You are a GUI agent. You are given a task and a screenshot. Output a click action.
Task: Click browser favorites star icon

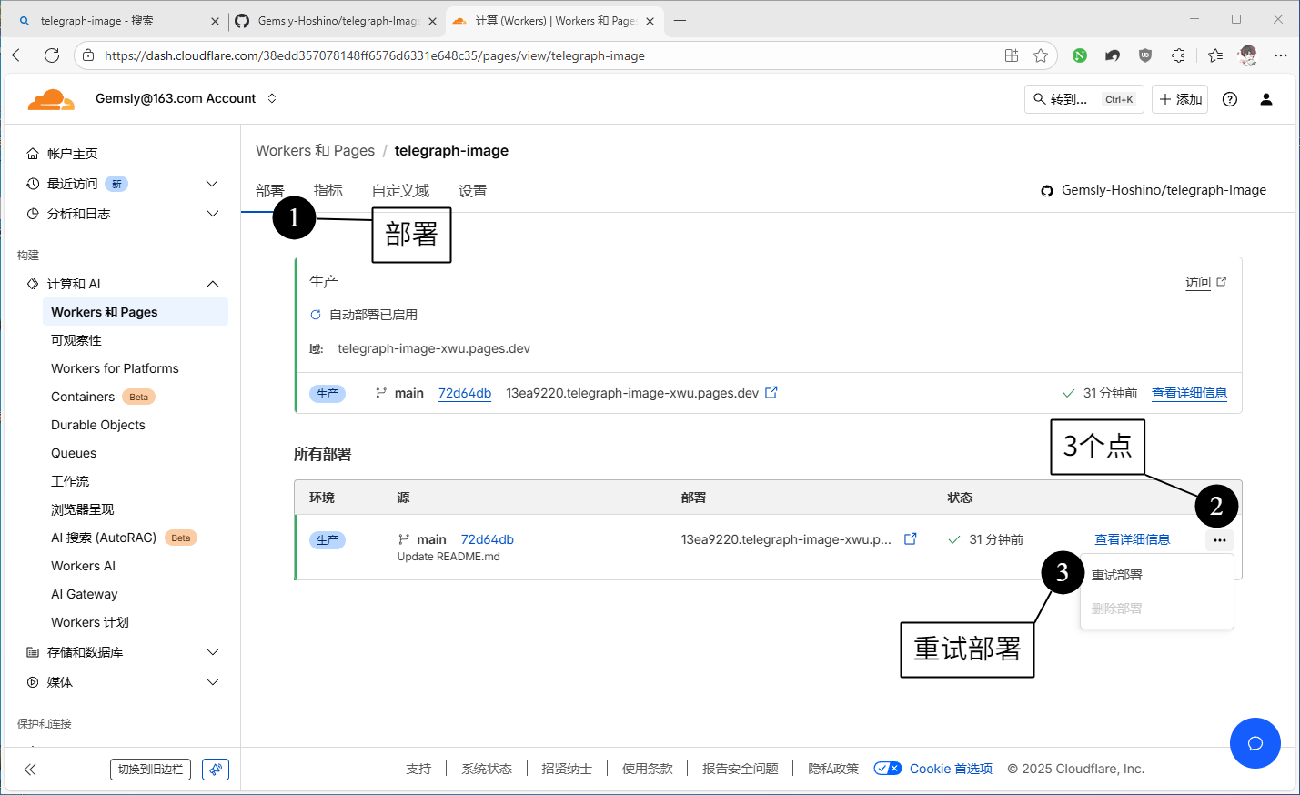(1041, 55)
